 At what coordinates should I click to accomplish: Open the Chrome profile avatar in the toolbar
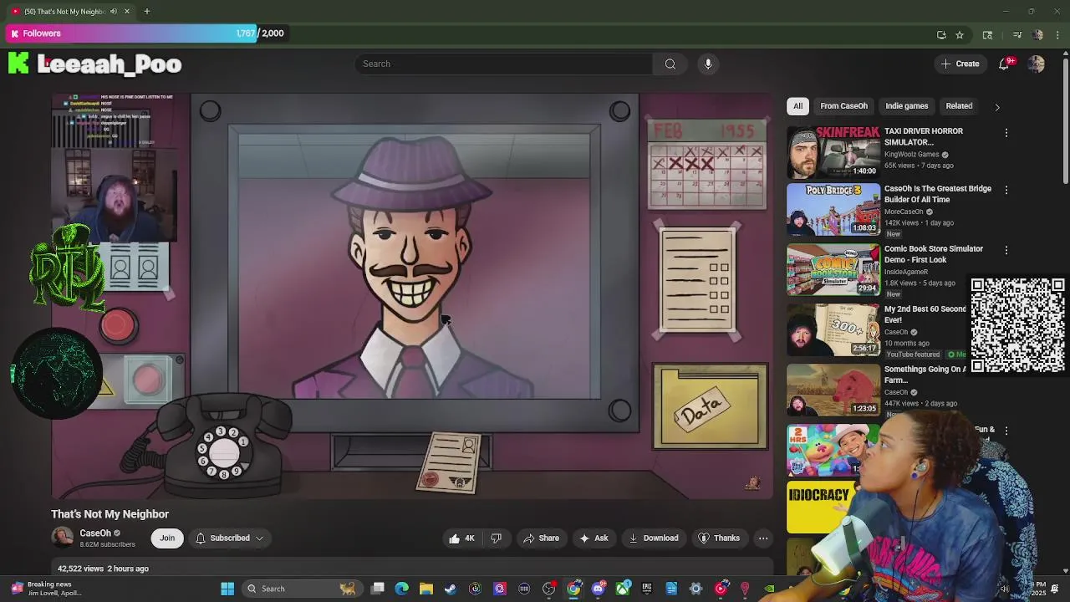(x=1038, y=35)
